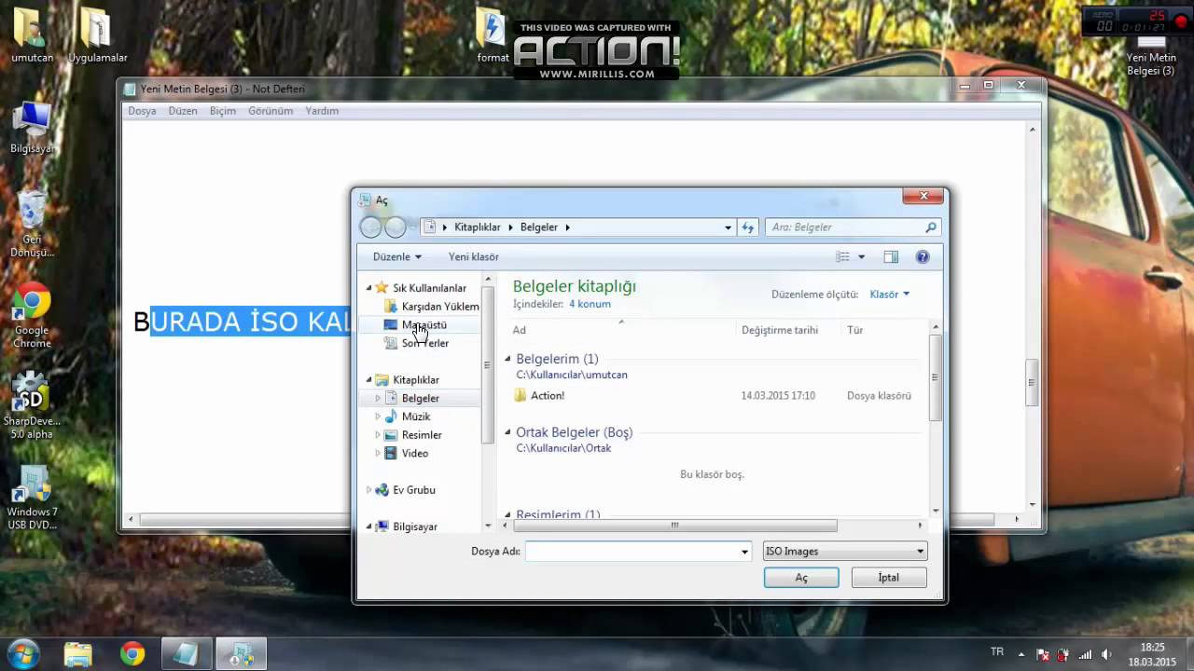Image resolution: width=1194 pixels, height=671 pixels.
Task: Click the Kitaplıklar breadcrumb segment
Action: (x=478, y=227)
